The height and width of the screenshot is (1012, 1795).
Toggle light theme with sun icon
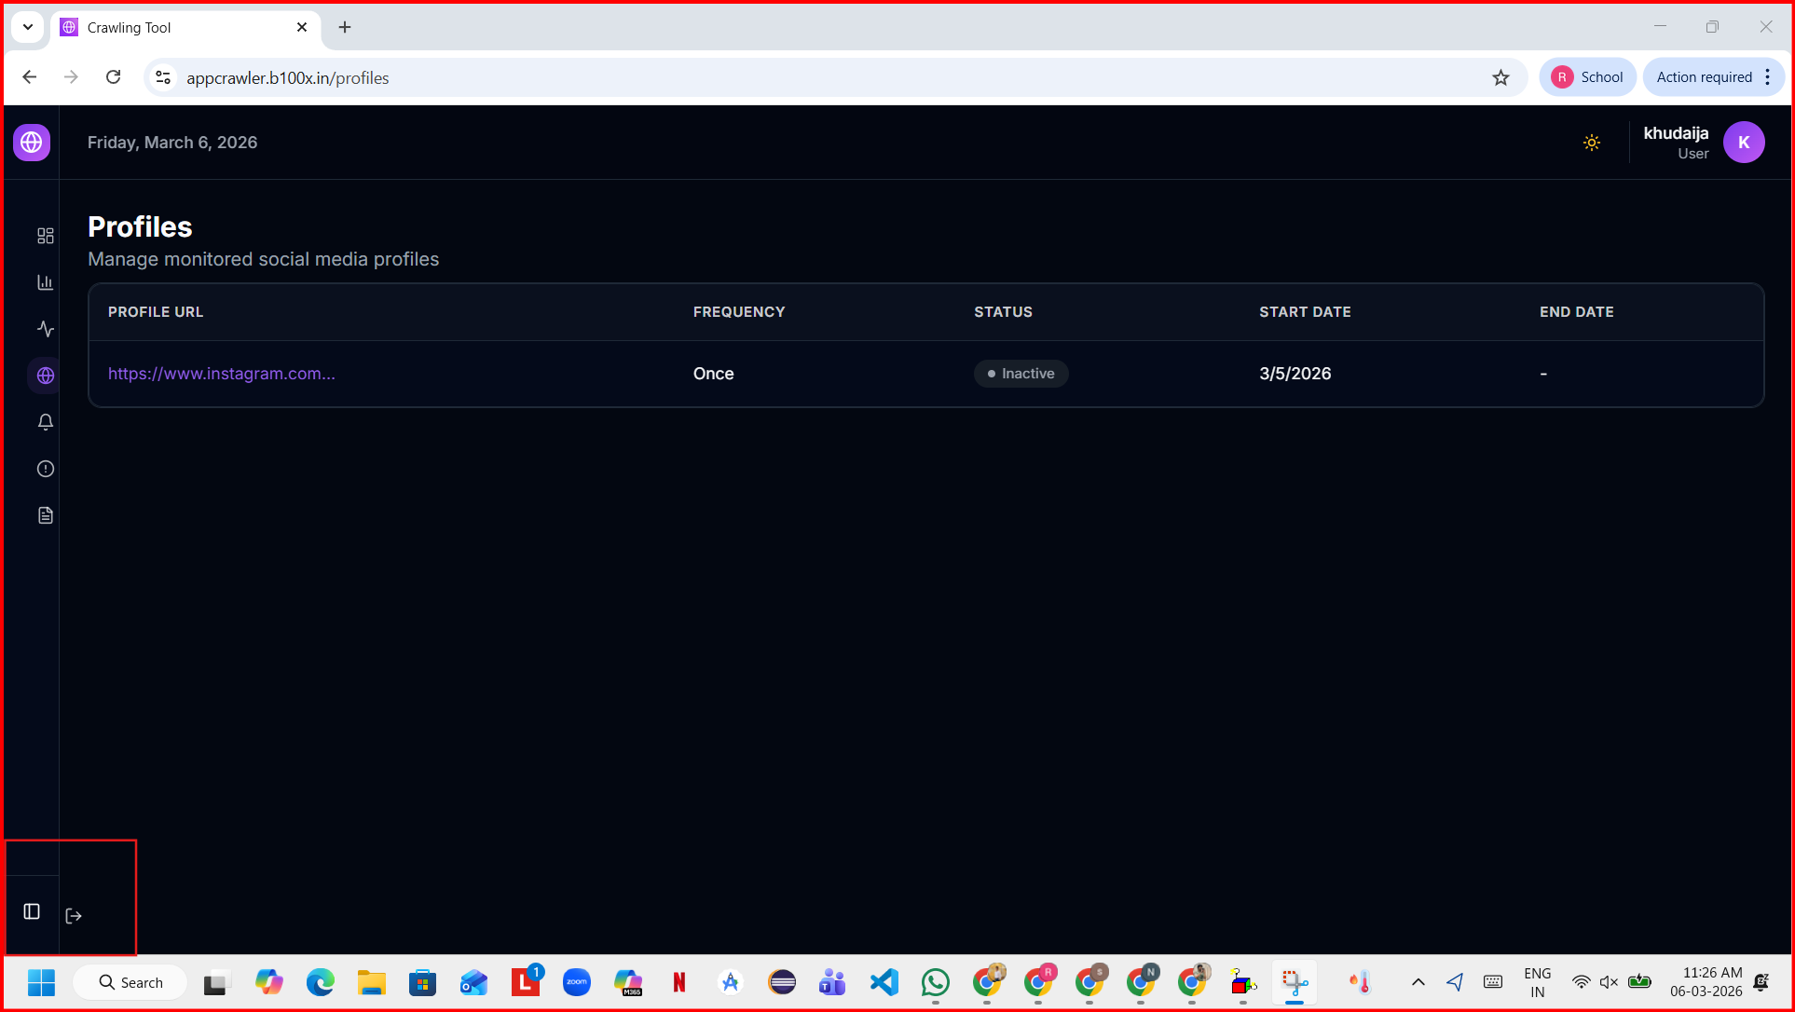pos(1592,143)
